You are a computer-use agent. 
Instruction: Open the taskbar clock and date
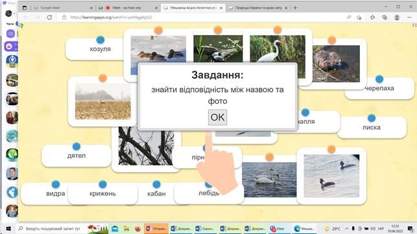395,229
